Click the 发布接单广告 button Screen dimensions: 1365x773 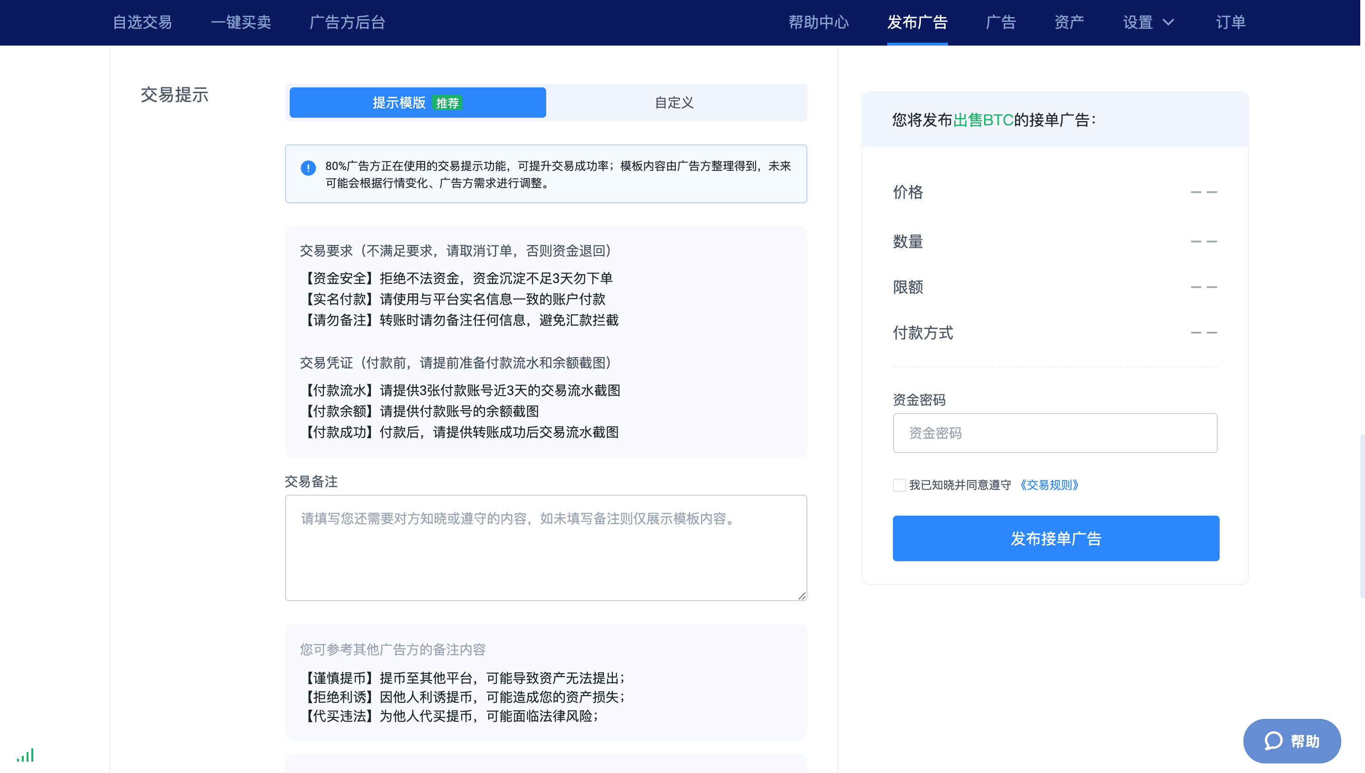click(x=1055, y=538)
